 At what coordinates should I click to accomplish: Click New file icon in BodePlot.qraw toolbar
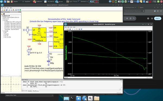coord(66,29)
